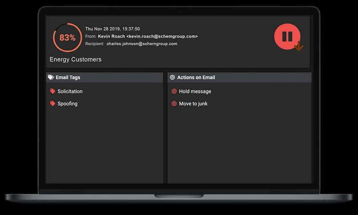
Task: Click the red tag icon beside Solicitation
Action: point(53,91)
